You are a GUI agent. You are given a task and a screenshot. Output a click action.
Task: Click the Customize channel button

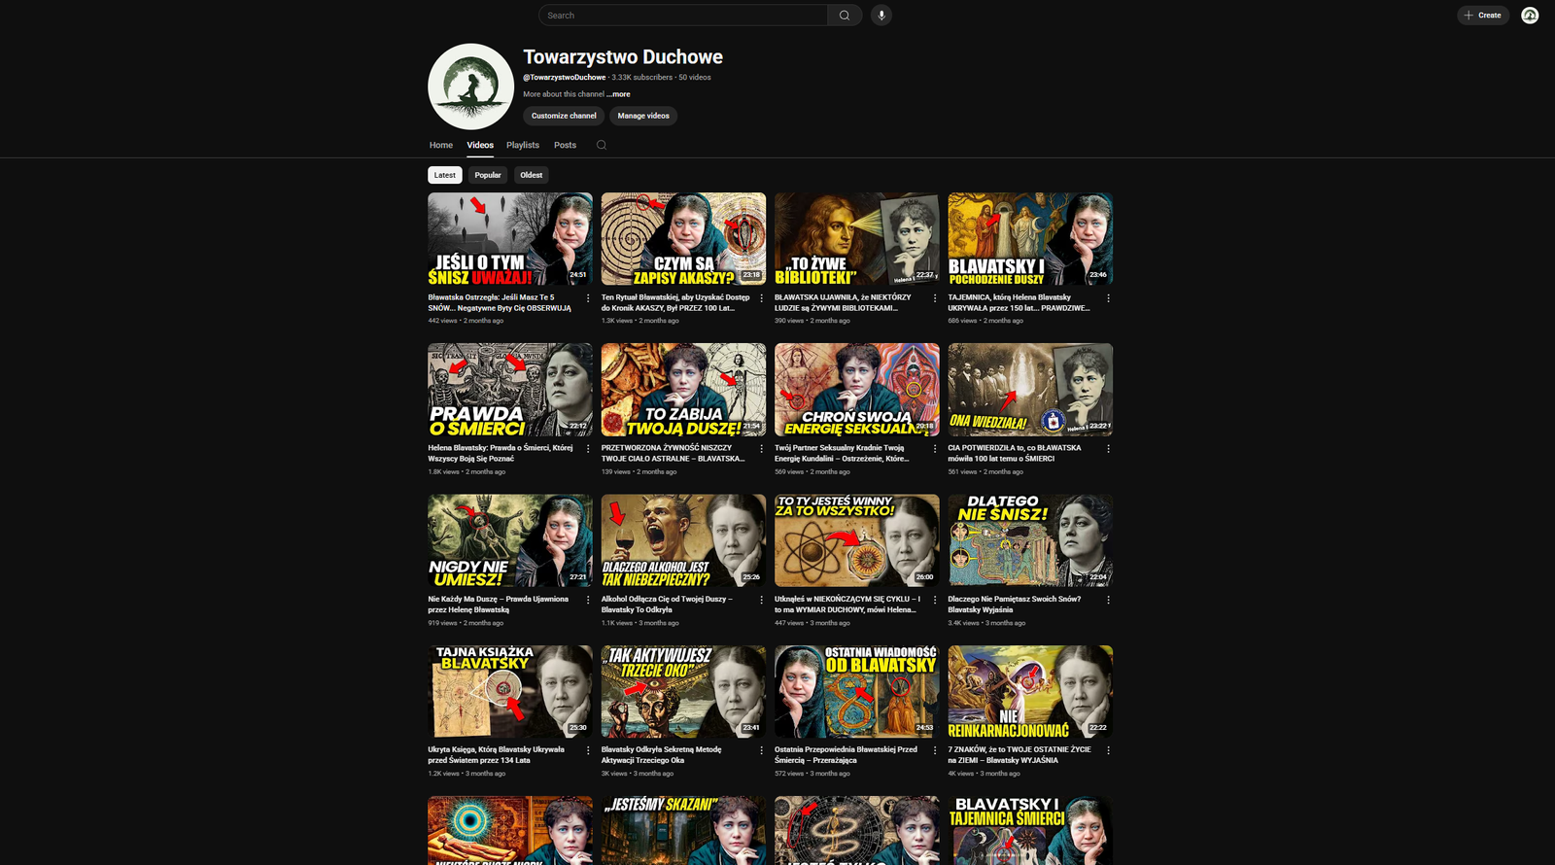coord(564,116)
